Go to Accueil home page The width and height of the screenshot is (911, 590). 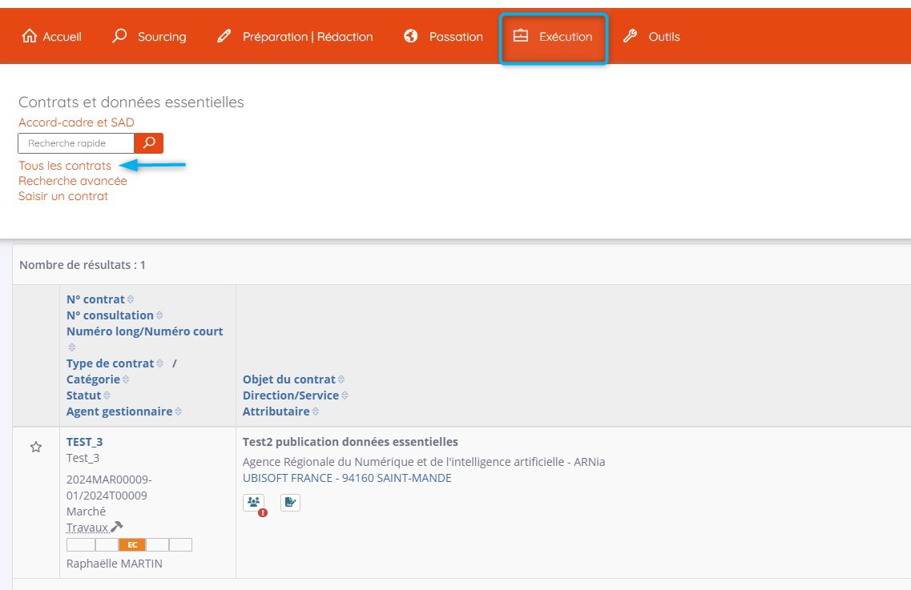(52, 37)
